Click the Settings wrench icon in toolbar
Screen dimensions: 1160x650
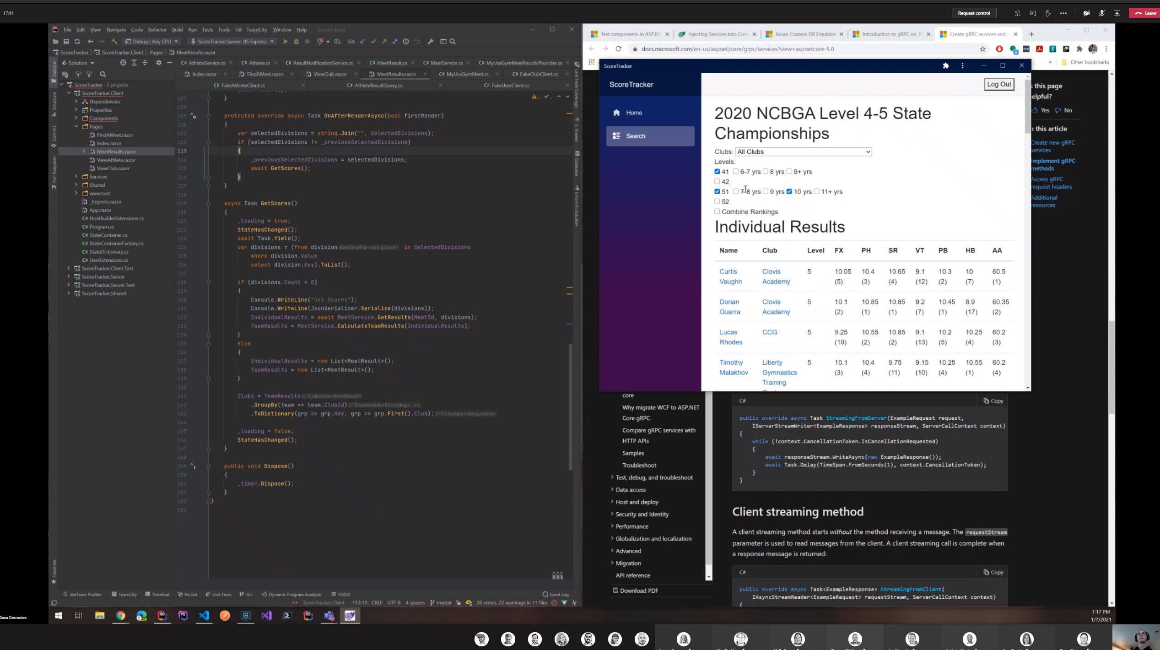(431, 42)
